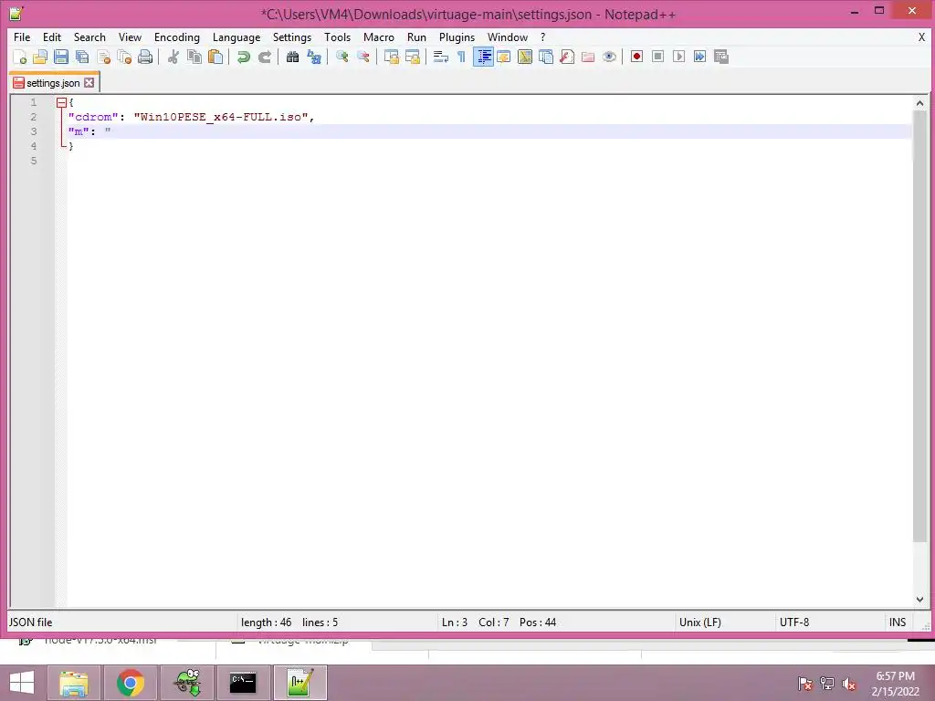Open File Explorer from the taskbar
The image size is (935, 701).
(74, 683)
